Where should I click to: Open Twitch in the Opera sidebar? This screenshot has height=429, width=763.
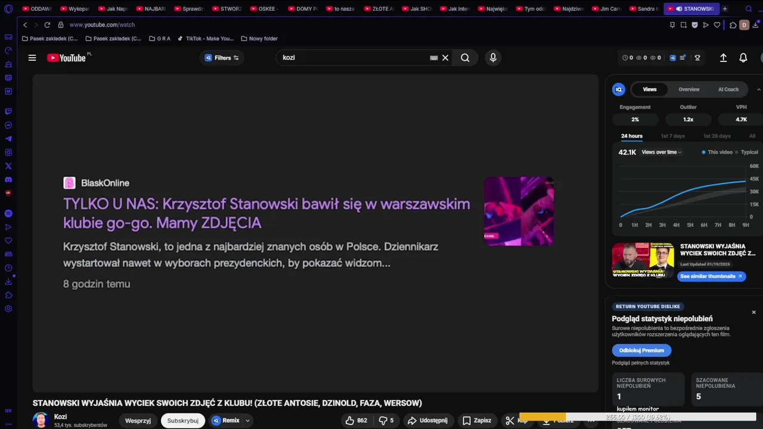(8, 111)
